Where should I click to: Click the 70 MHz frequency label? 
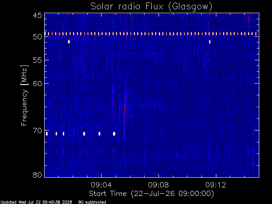point(37,130)
